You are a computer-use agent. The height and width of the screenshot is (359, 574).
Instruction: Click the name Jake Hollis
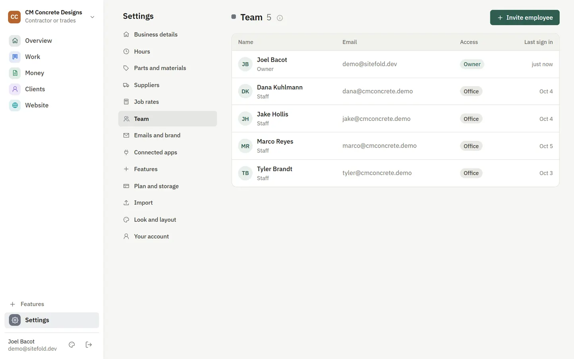tap(273, 114)
